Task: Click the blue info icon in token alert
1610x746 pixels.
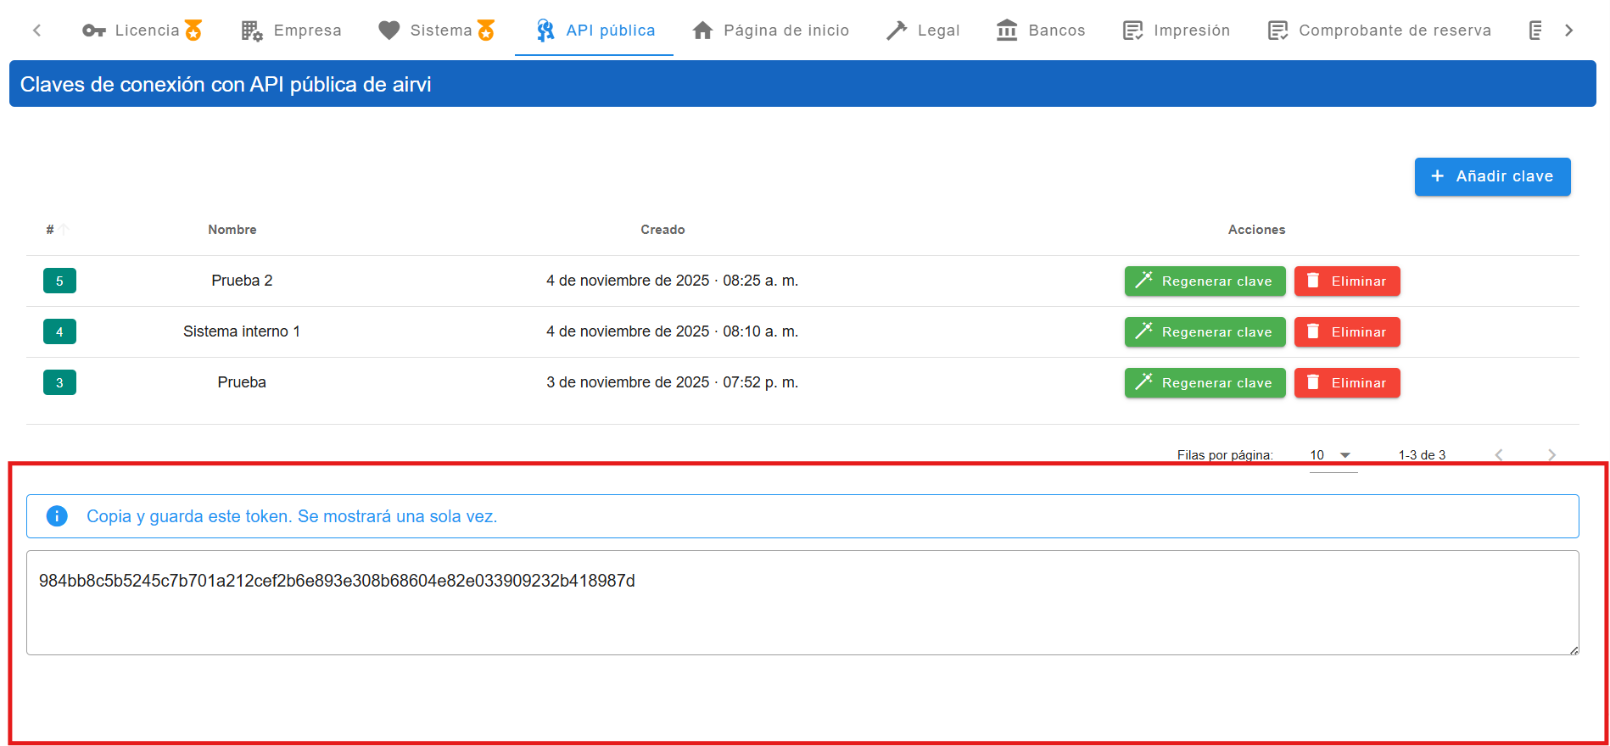Action: [x=57, y=516]
